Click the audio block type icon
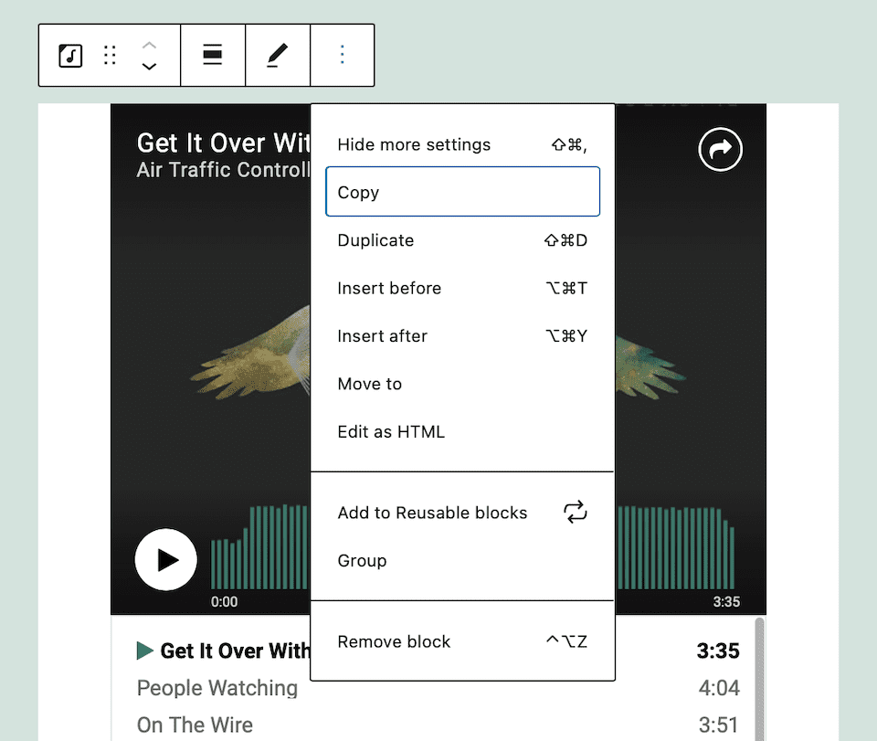 pos(70,56)
